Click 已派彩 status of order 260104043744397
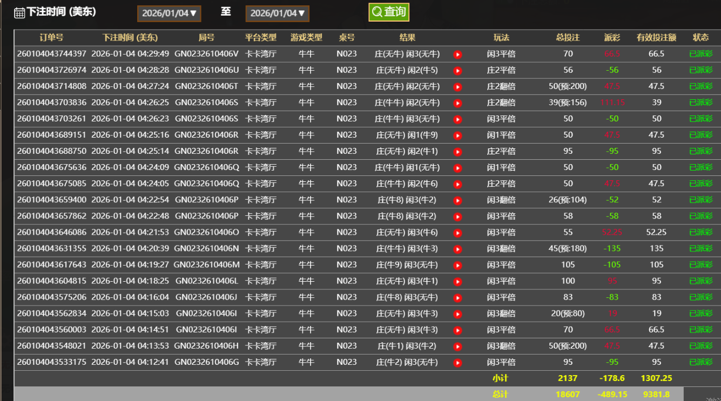721x401 pixels. pos(700,54)
